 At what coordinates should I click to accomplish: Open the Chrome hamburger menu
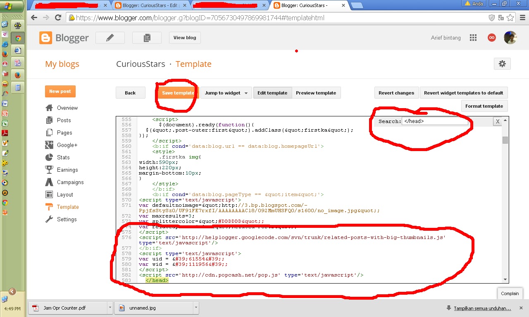click(x=522, y=18)
